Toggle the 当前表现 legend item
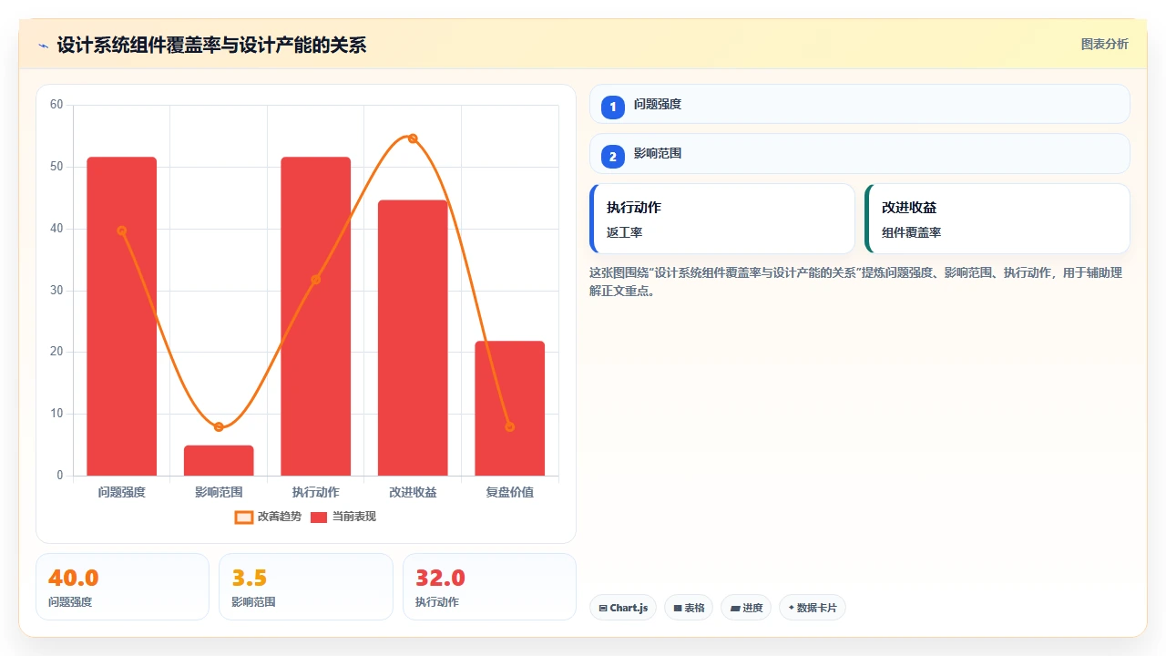The image size is (1166, 656). click(343, 517)
